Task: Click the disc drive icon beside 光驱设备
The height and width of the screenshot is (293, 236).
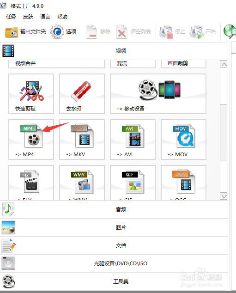Action: tap(8, 263)
